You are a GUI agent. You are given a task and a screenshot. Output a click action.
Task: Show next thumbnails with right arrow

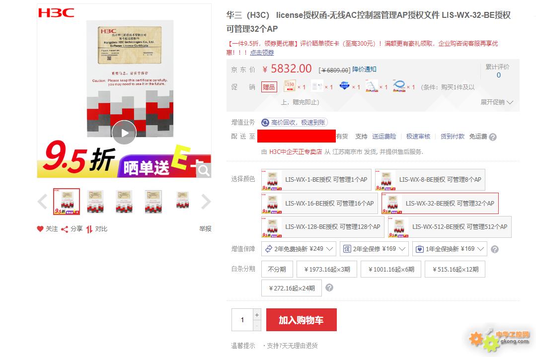206,202
